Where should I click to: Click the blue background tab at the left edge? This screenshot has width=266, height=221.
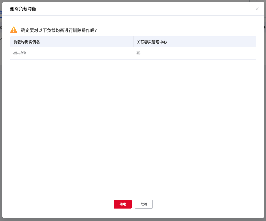(x=1, y=12)
